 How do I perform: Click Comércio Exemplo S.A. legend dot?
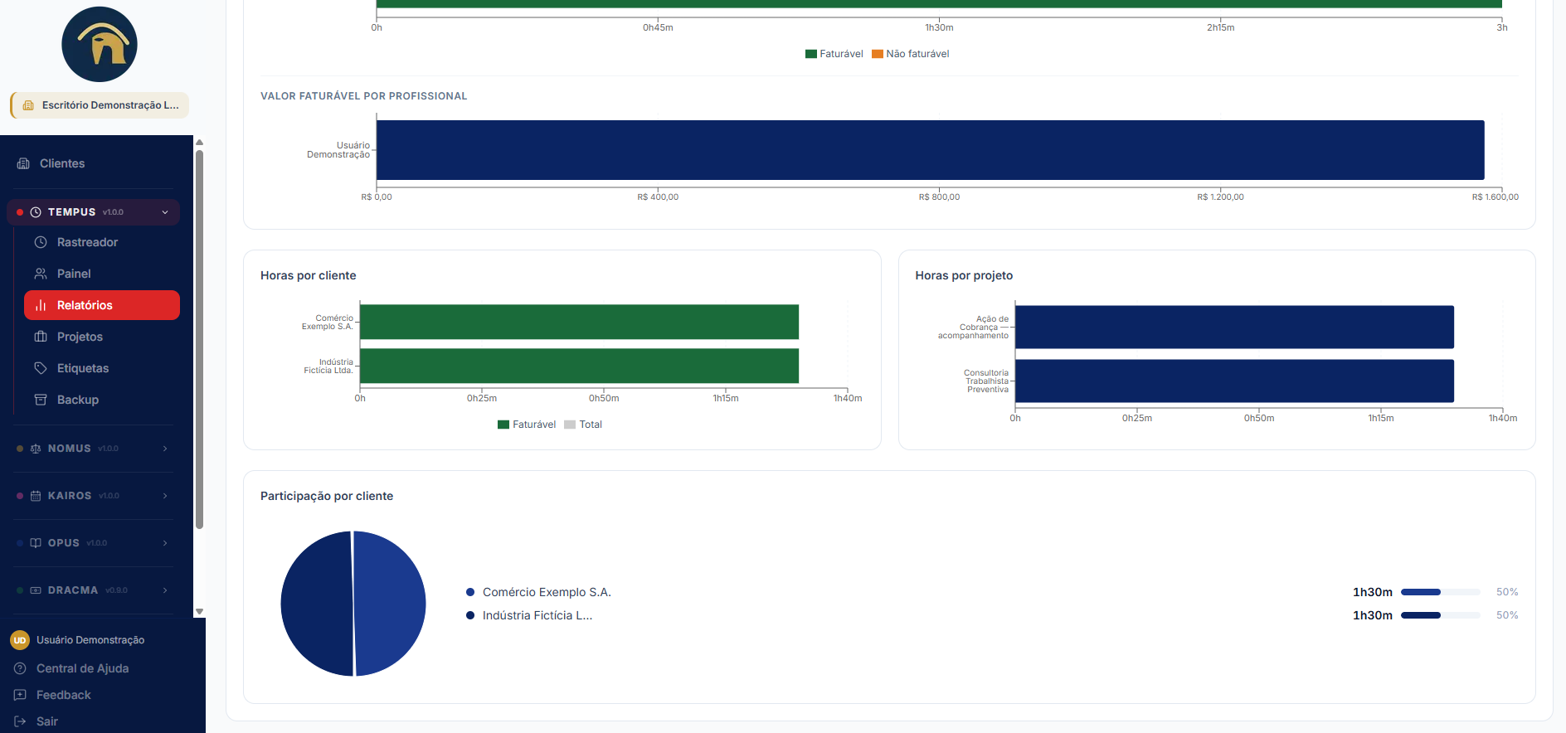(x=470, y=592)
